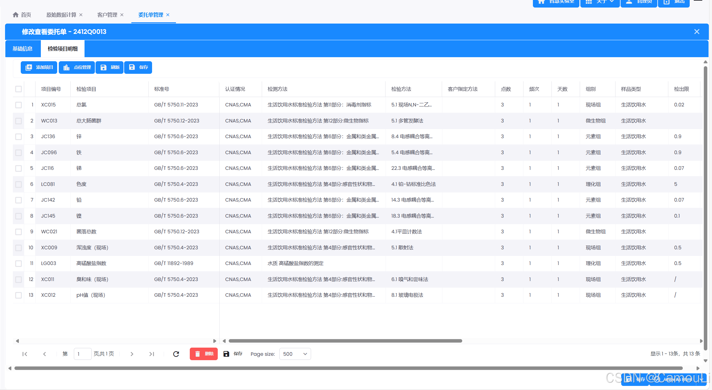The height and width of the screenshot is (390, 712).
Task: Click the table's horizontal scrollbar thumb
Action: (345, 341)
